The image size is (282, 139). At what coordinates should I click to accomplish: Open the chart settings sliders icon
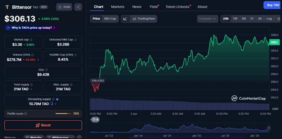tap(279, 19)
